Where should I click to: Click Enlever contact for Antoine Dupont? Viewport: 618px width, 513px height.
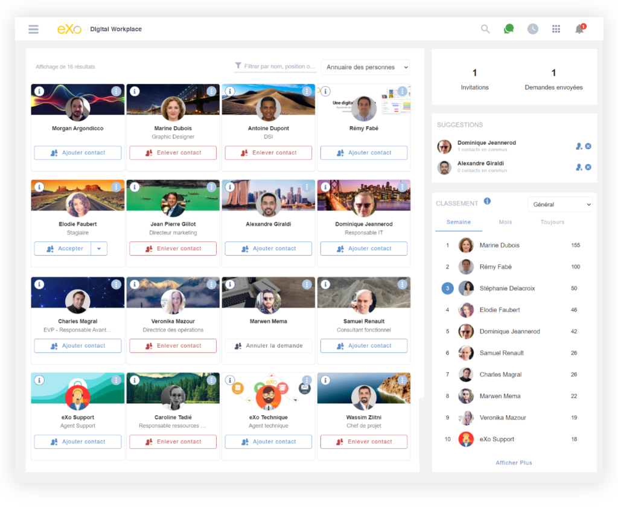pos(269,153)
